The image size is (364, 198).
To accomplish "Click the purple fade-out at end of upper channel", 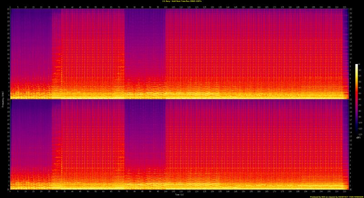I will tap(346, 45).
